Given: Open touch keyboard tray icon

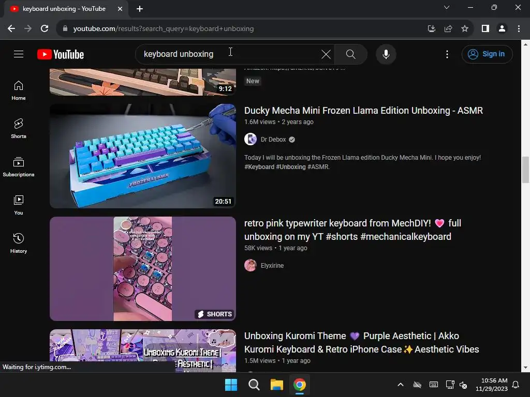Looking at the screenshot, I should 434,385.
